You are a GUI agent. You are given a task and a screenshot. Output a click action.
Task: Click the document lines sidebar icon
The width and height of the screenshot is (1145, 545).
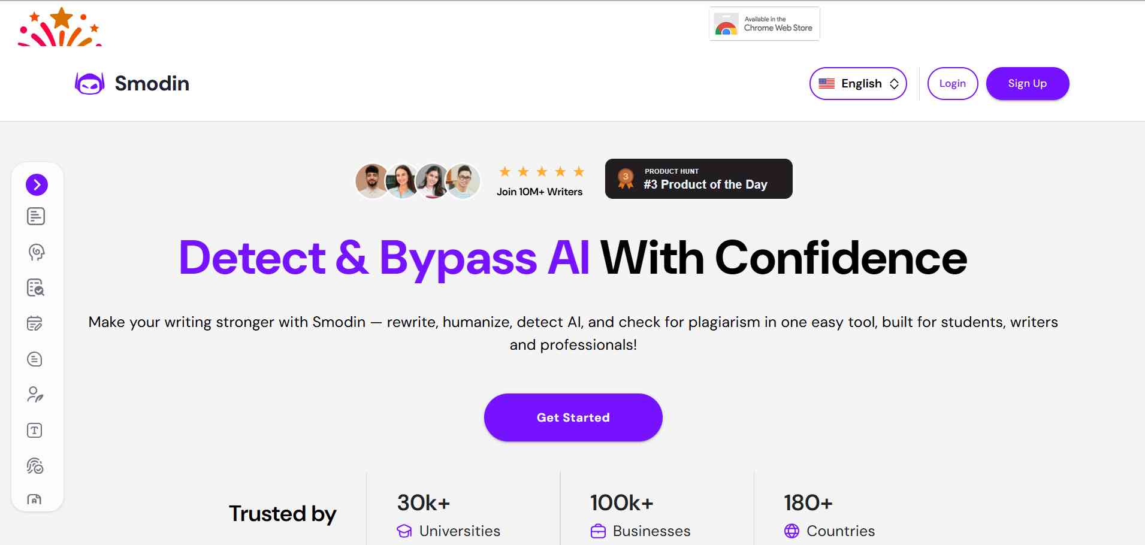tap(36, 216)
